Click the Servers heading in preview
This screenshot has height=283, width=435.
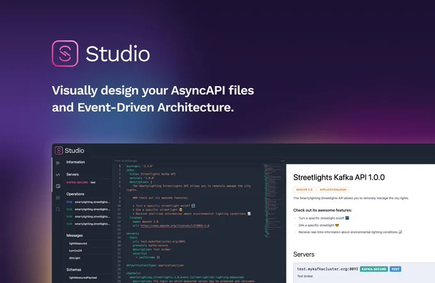[x=304, y=254]
